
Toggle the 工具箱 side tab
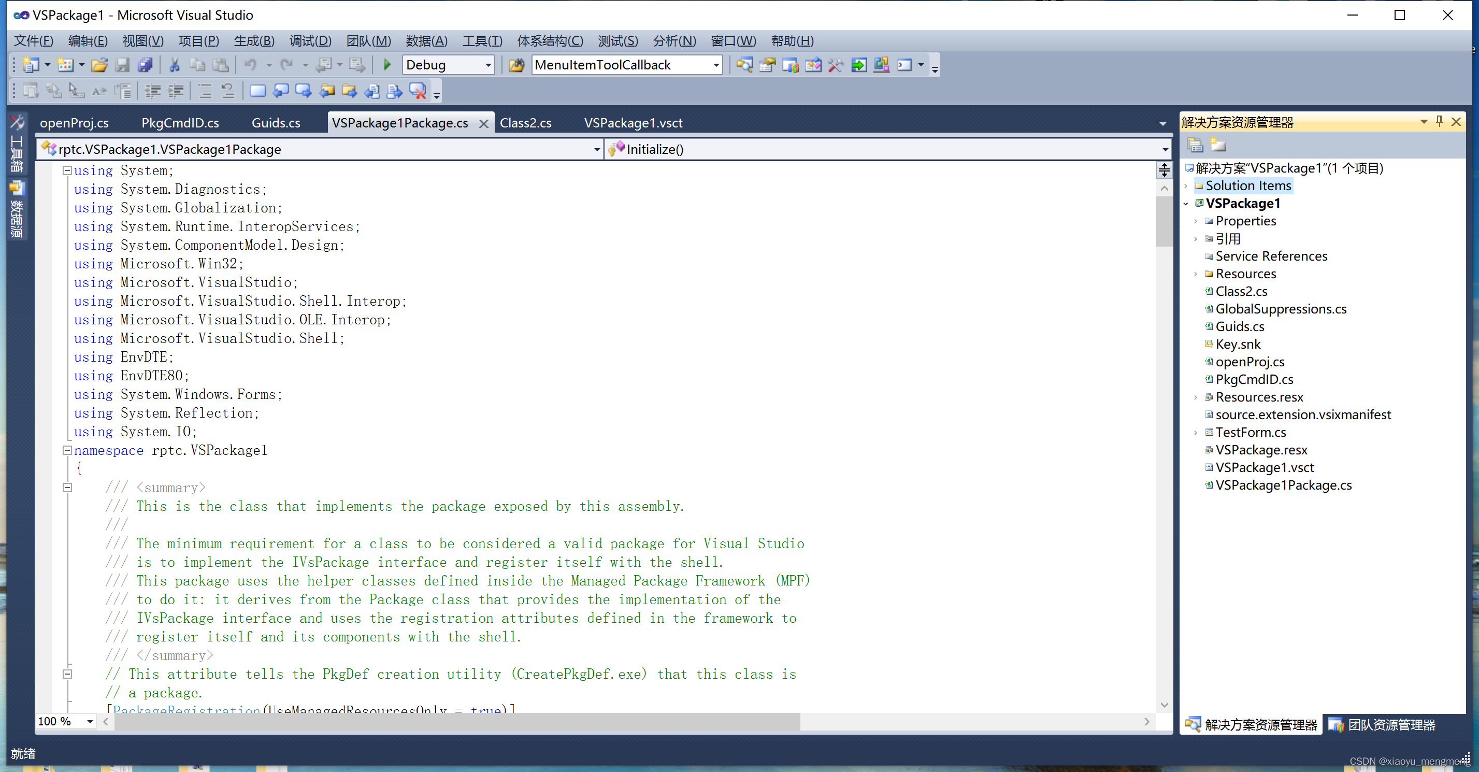(x=17, y=144)
